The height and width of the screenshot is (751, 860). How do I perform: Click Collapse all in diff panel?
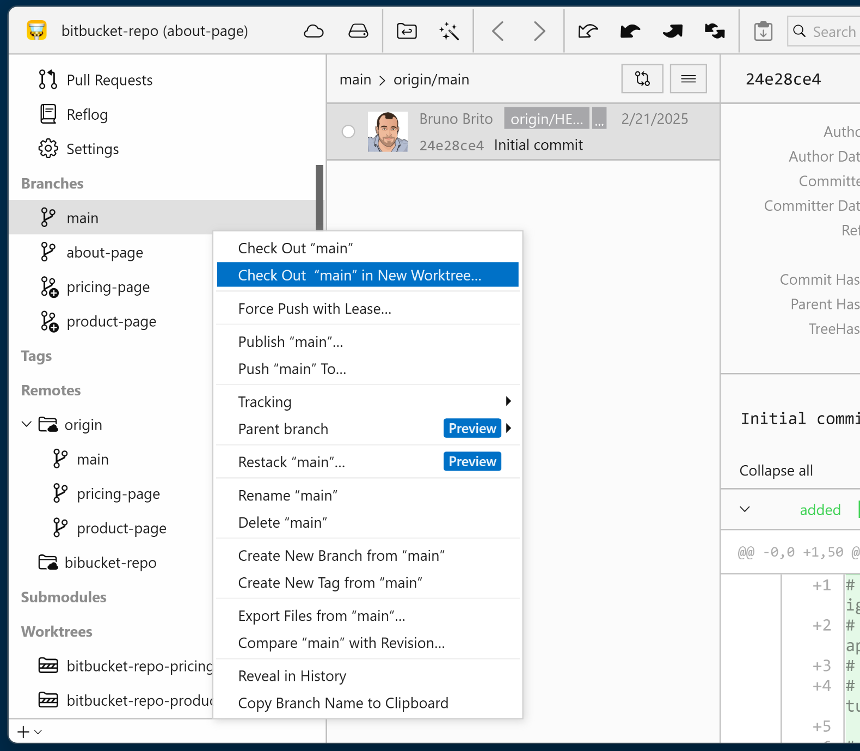tap(776, 471)
